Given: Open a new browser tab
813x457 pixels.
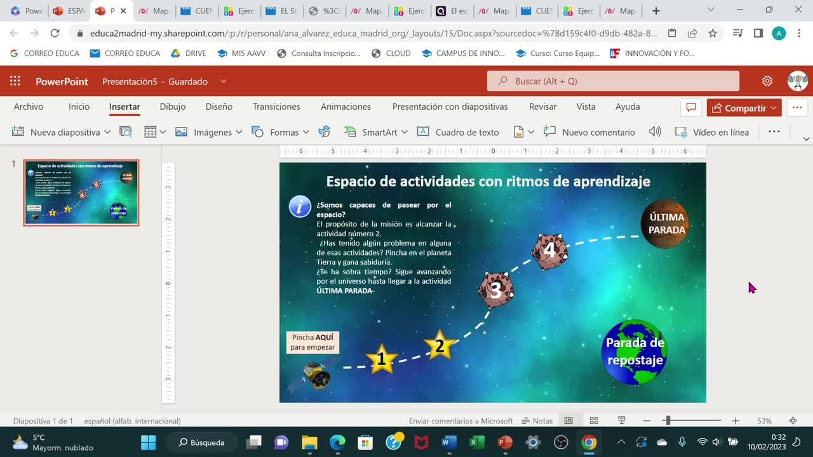Looking at the screenshot, I should click(x=656, y=11).
